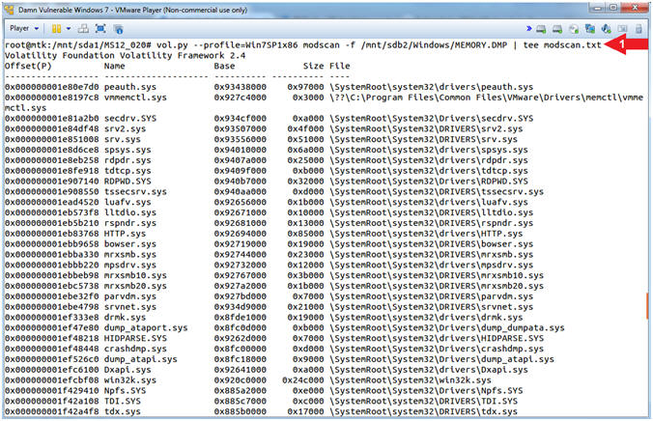Click the VMware Player title bar icon
Viewport: 653px width, 421px height.
pos(9,10)
